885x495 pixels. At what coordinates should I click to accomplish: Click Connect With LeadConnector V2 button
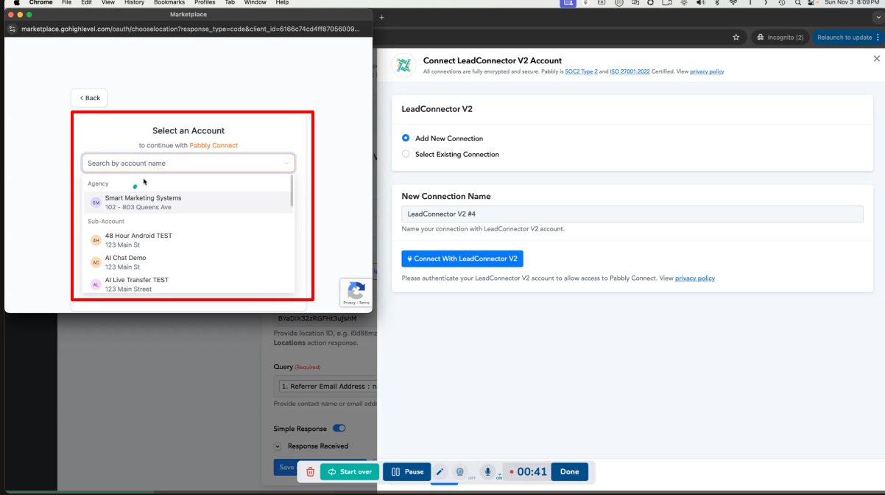(x=462, y=259)
